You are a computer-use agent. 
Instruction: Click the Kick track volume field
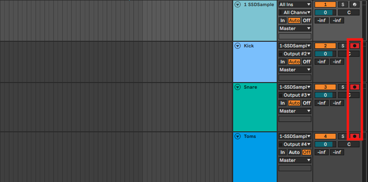tap(325, 54)
